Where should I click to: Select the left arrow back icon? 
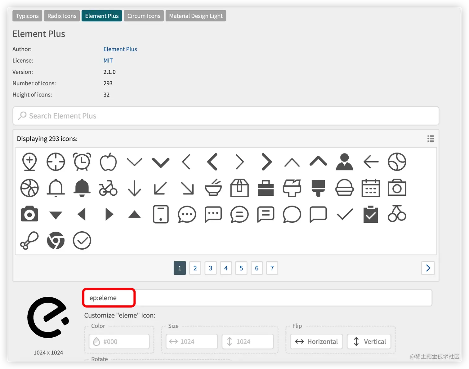371,162
